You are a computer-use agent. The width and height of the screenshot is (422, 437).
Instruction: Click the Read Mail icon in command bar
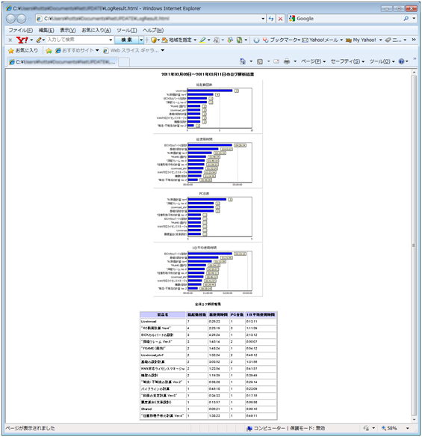tap(276, 61)
